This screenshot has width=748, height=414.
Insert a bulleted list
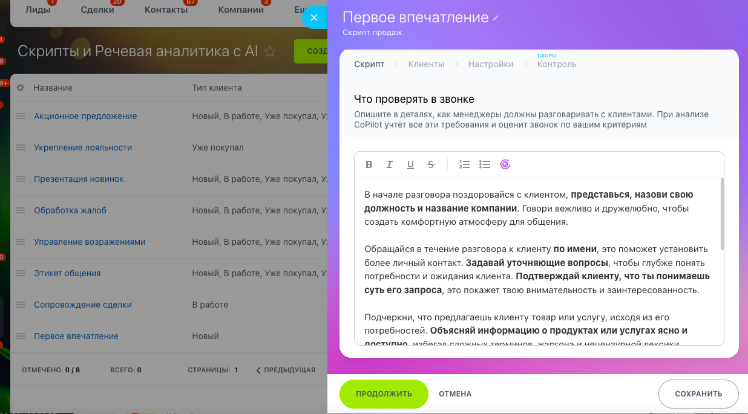click(x=485, y=164)
